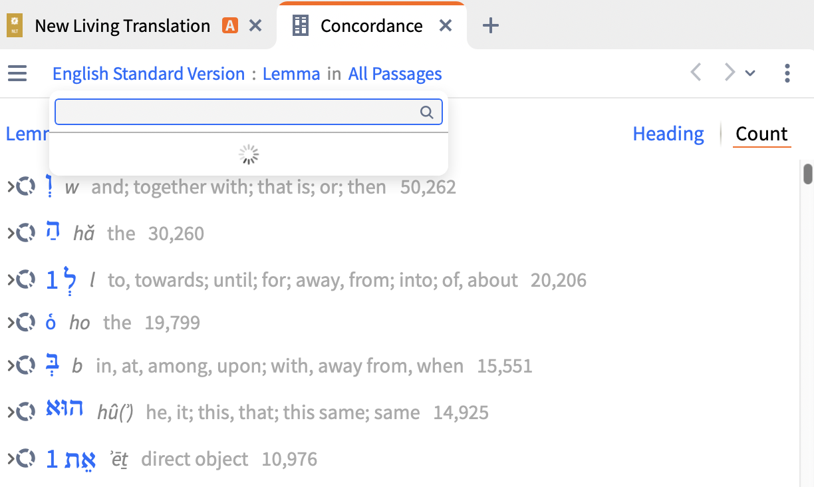Open the kebab options menu

click(x=787, y=73)
